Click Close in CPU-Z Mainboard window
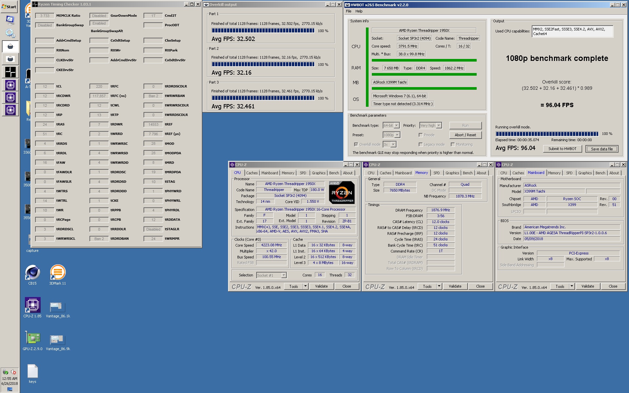Screen dimensions: 629x393 click(613, 286)
